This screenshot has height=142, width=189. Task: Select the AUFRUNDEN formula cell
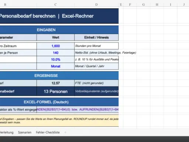click(78, 109)
